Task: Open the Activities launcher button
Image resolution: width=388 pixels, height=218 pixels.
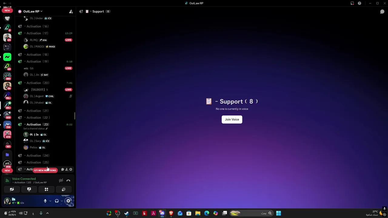Action: [x=46, y=189]
